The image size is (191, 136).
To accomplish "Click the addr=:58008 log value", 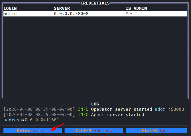I will (x=169, y=109).
